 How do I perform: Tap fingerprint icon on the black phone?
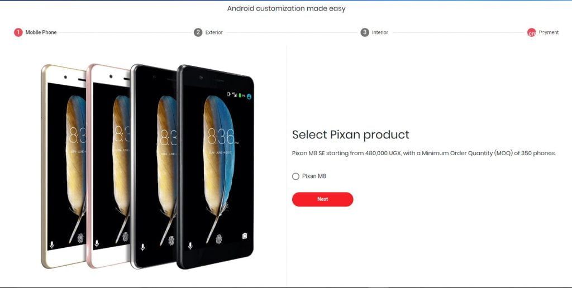[x=219, y=239]
